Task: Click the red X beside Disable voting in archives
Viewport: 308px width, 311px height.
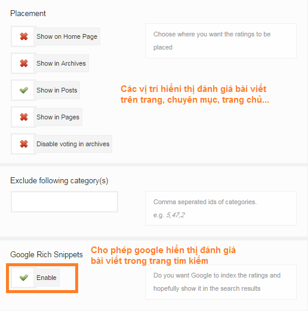Action: [x=24, y=144]
